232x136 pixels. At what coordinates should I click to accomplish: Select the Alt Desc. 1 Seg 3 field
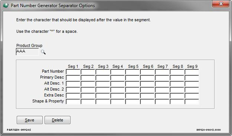coord(103,83)
